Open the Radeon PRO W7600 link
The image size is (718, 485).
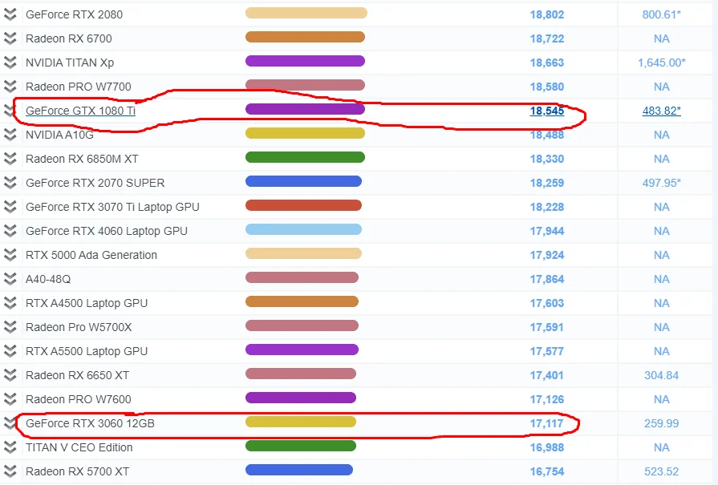[79, 399]
